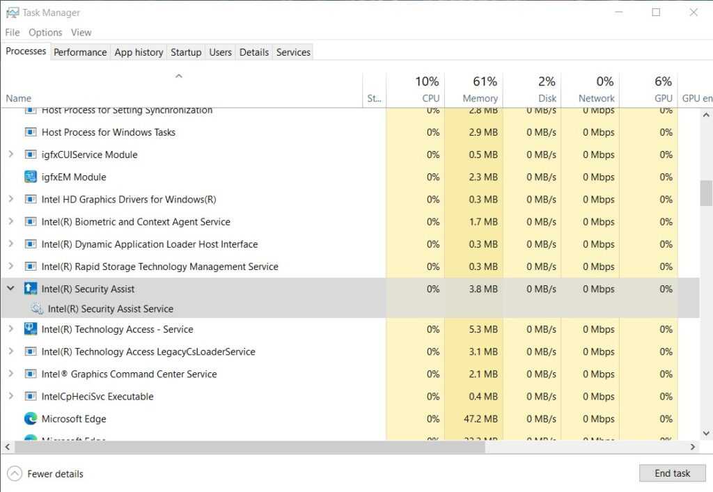Click the vertical scrollbar thumb
The height and width of the screenshot is (492, 713).
coord(705,193)
